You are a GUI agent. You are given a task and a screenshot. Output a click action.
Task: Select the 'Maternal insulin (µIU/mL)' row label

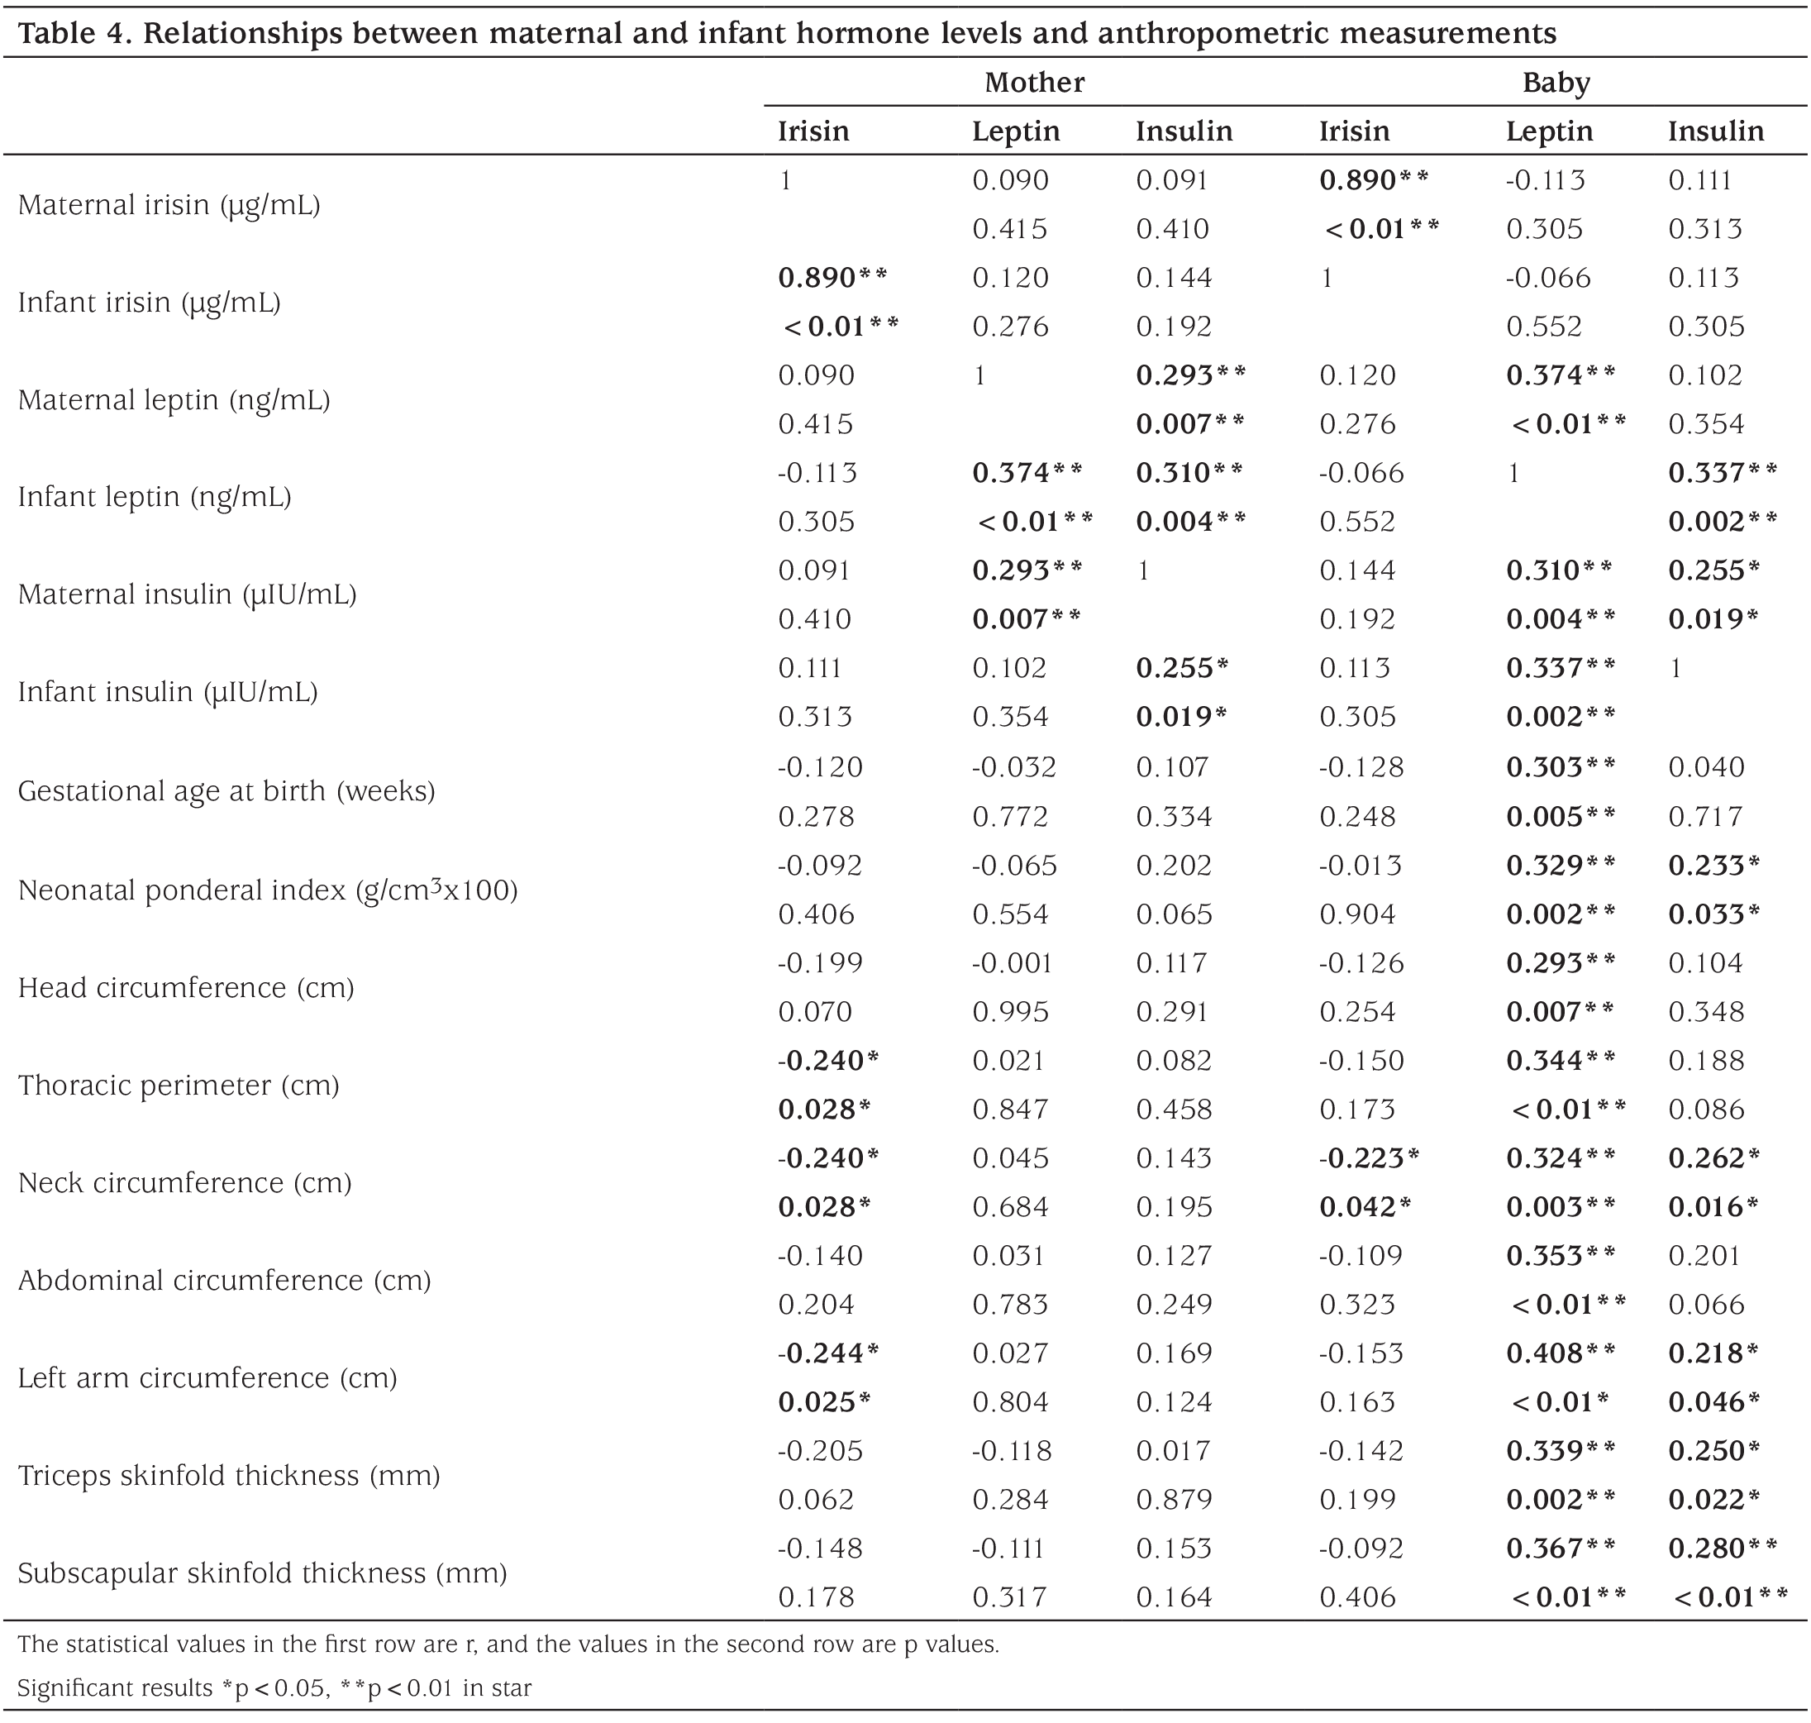187,594
